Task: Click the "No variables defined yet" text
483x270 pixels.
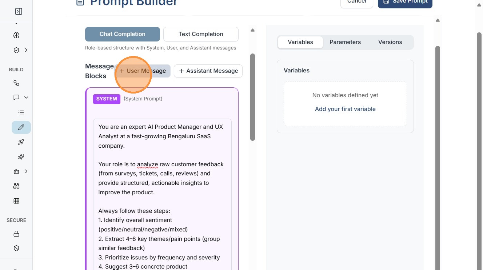Action: (x=345, y=95)
